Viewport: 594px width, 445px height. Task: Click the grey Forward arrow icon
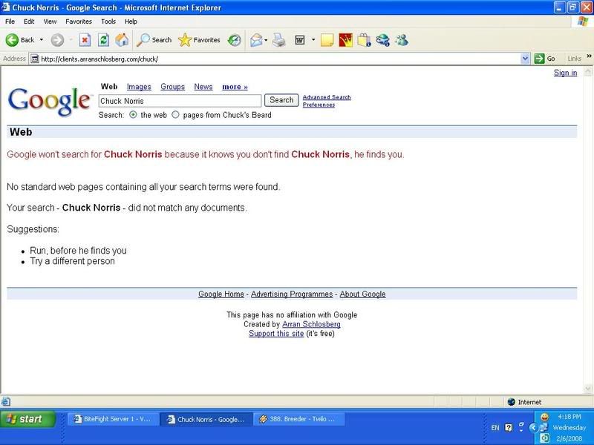(x=57, y=40)
